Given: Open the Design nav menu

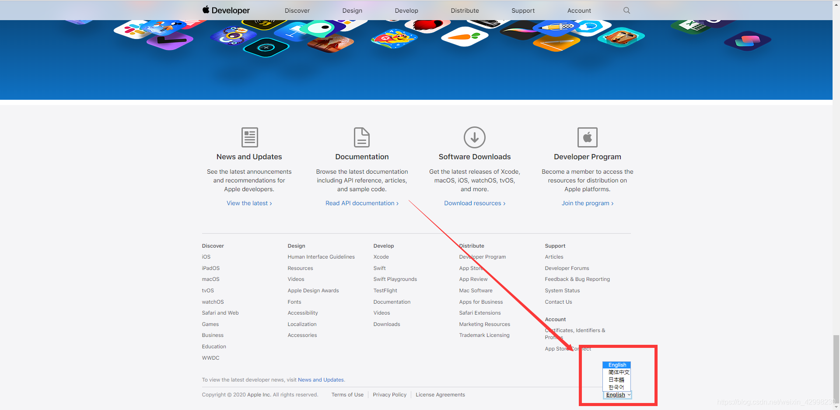Looking at the screenshot, I should (352, 11).
